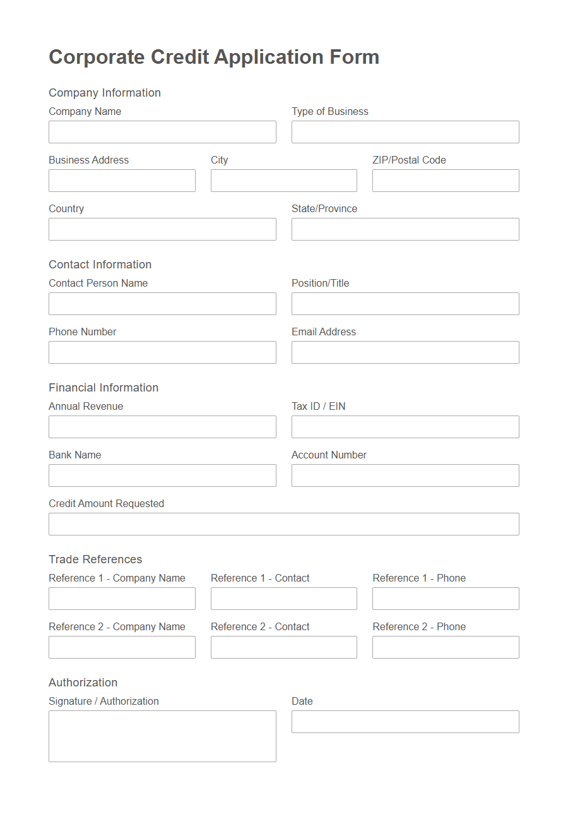Click the Company Name input field
The width and height of the screenshot is (568, 819).
(x=162, y=132)
